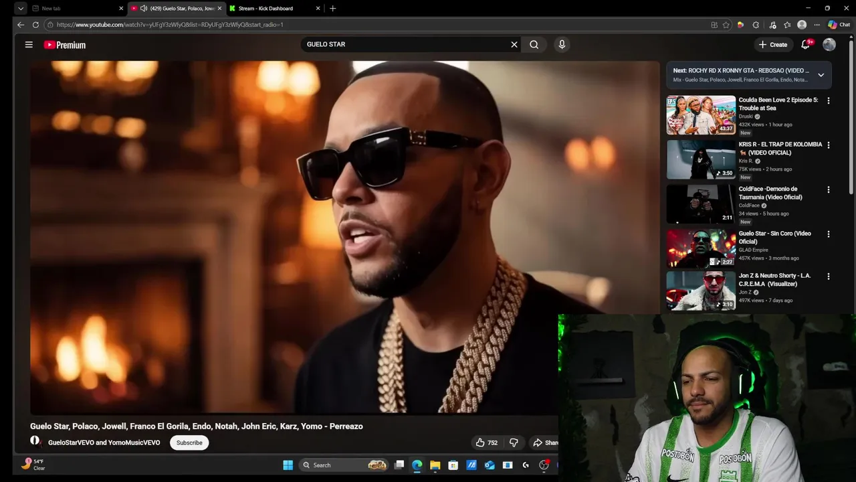Open Microsoft Store from the taskbar

(x=453, y=465)
